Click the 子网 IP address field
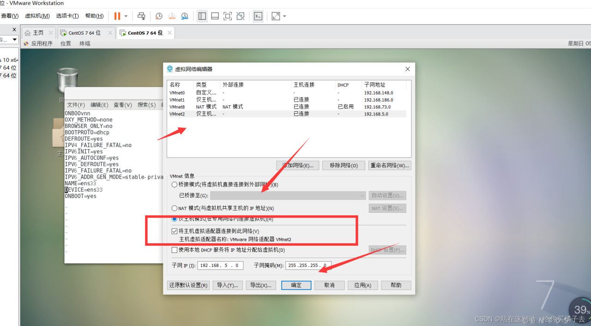This screenshot has height=326, width=591. click(220, 266)
